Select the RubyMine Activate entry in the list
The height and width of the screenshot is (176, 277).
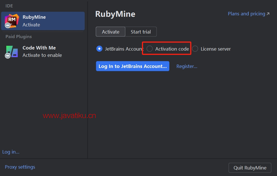[43, 21]
